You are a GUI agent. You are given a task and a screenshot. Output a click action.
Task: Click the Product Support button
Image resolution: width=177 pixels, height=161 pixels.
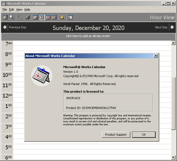point(116,135)
